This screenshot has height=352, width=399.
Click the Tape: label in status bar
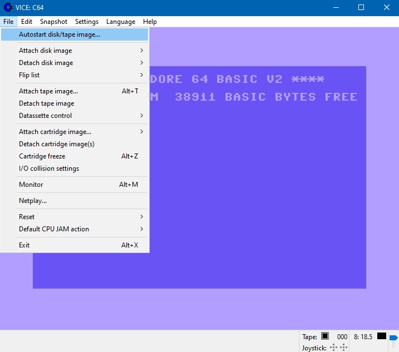[x=309, y=337]
